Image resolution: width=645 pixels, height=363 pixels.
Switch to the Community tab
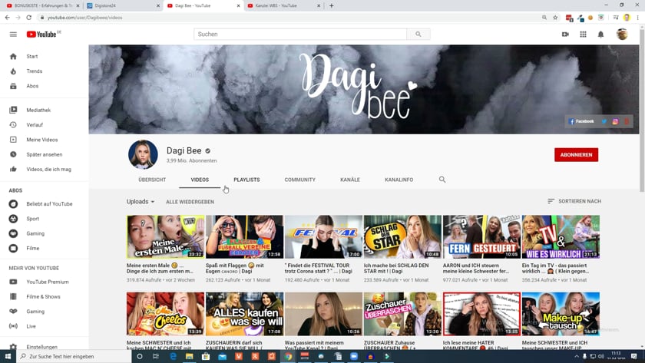(x=300, y=180)
